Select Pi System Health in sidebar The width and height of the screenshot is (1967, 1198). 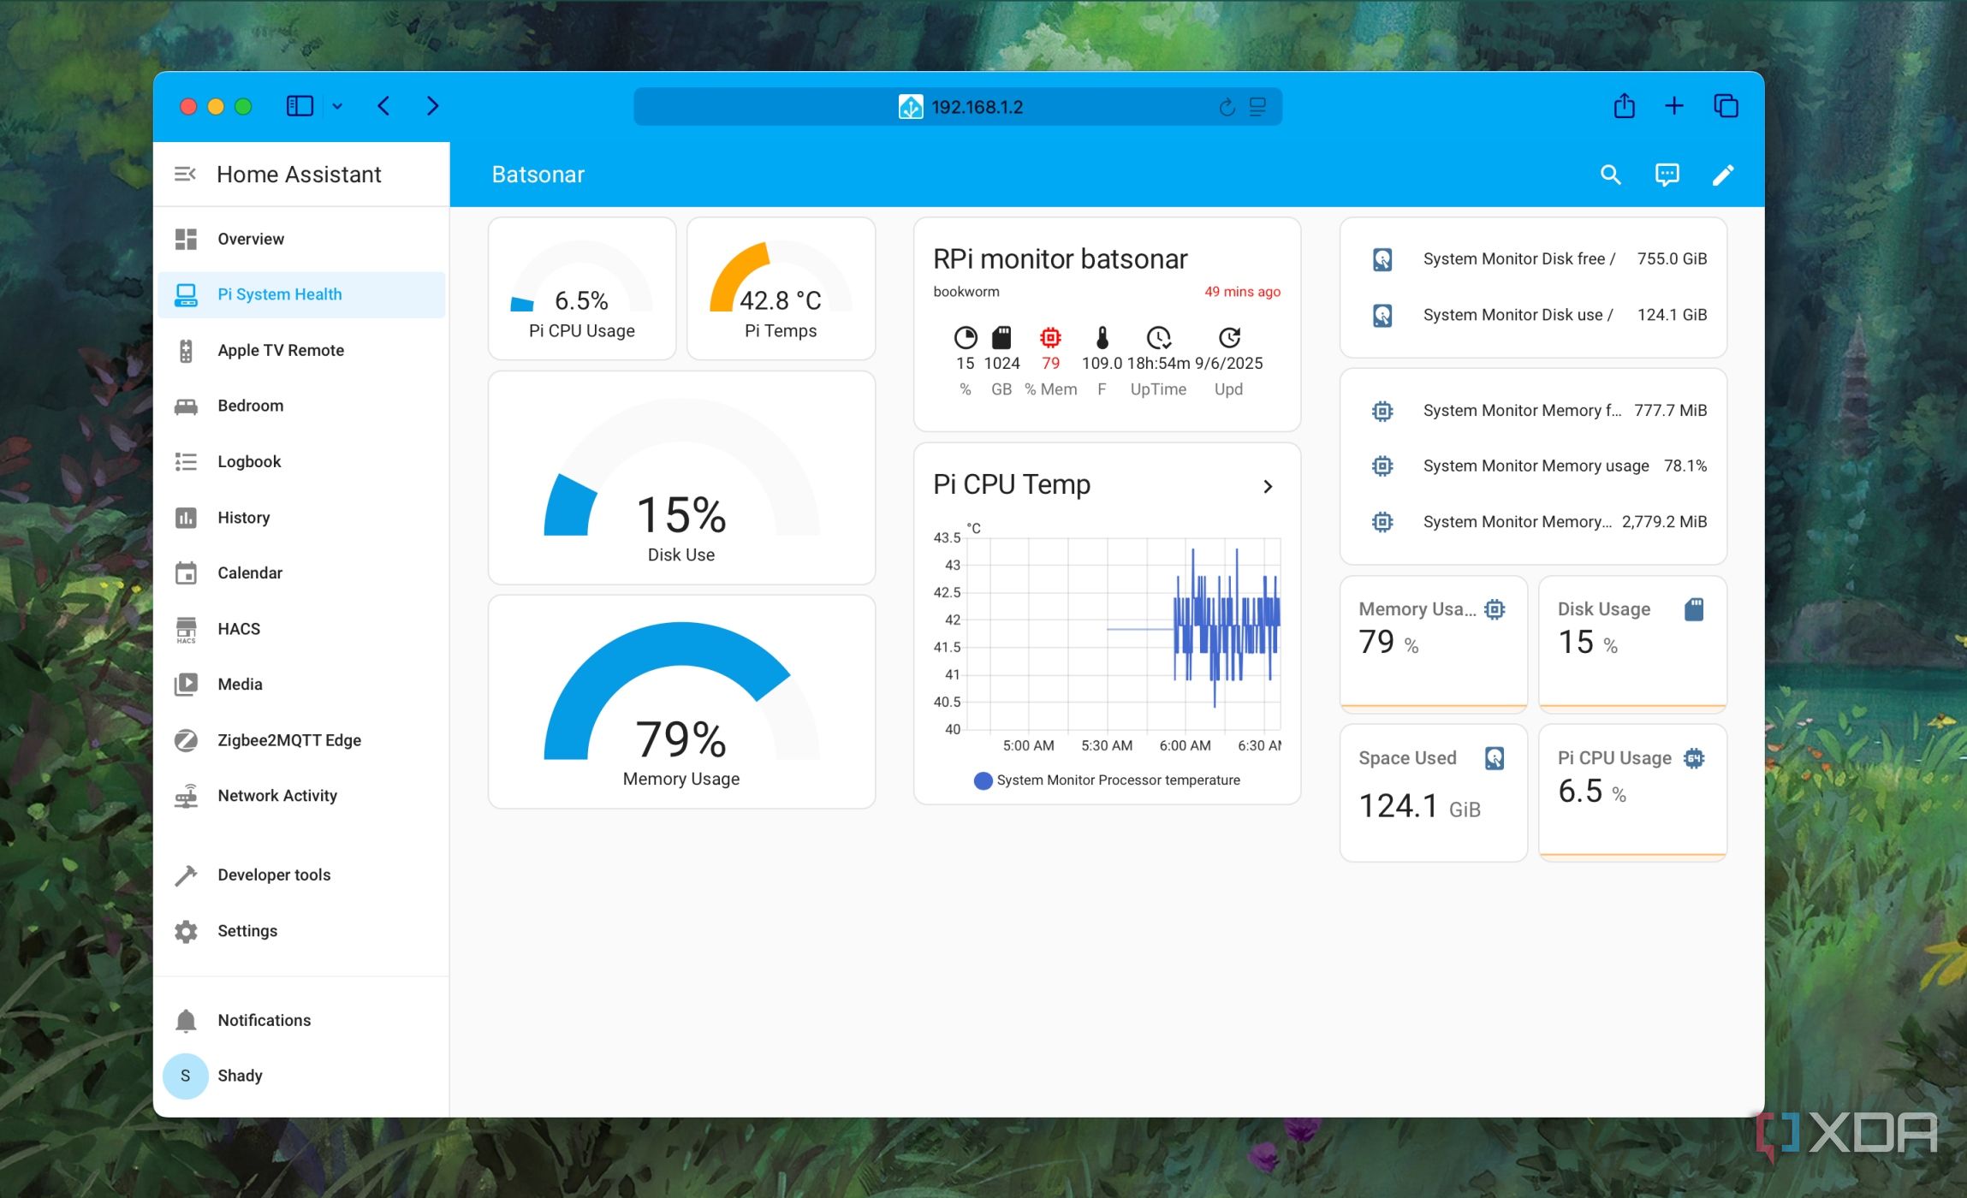coord(301,294)
